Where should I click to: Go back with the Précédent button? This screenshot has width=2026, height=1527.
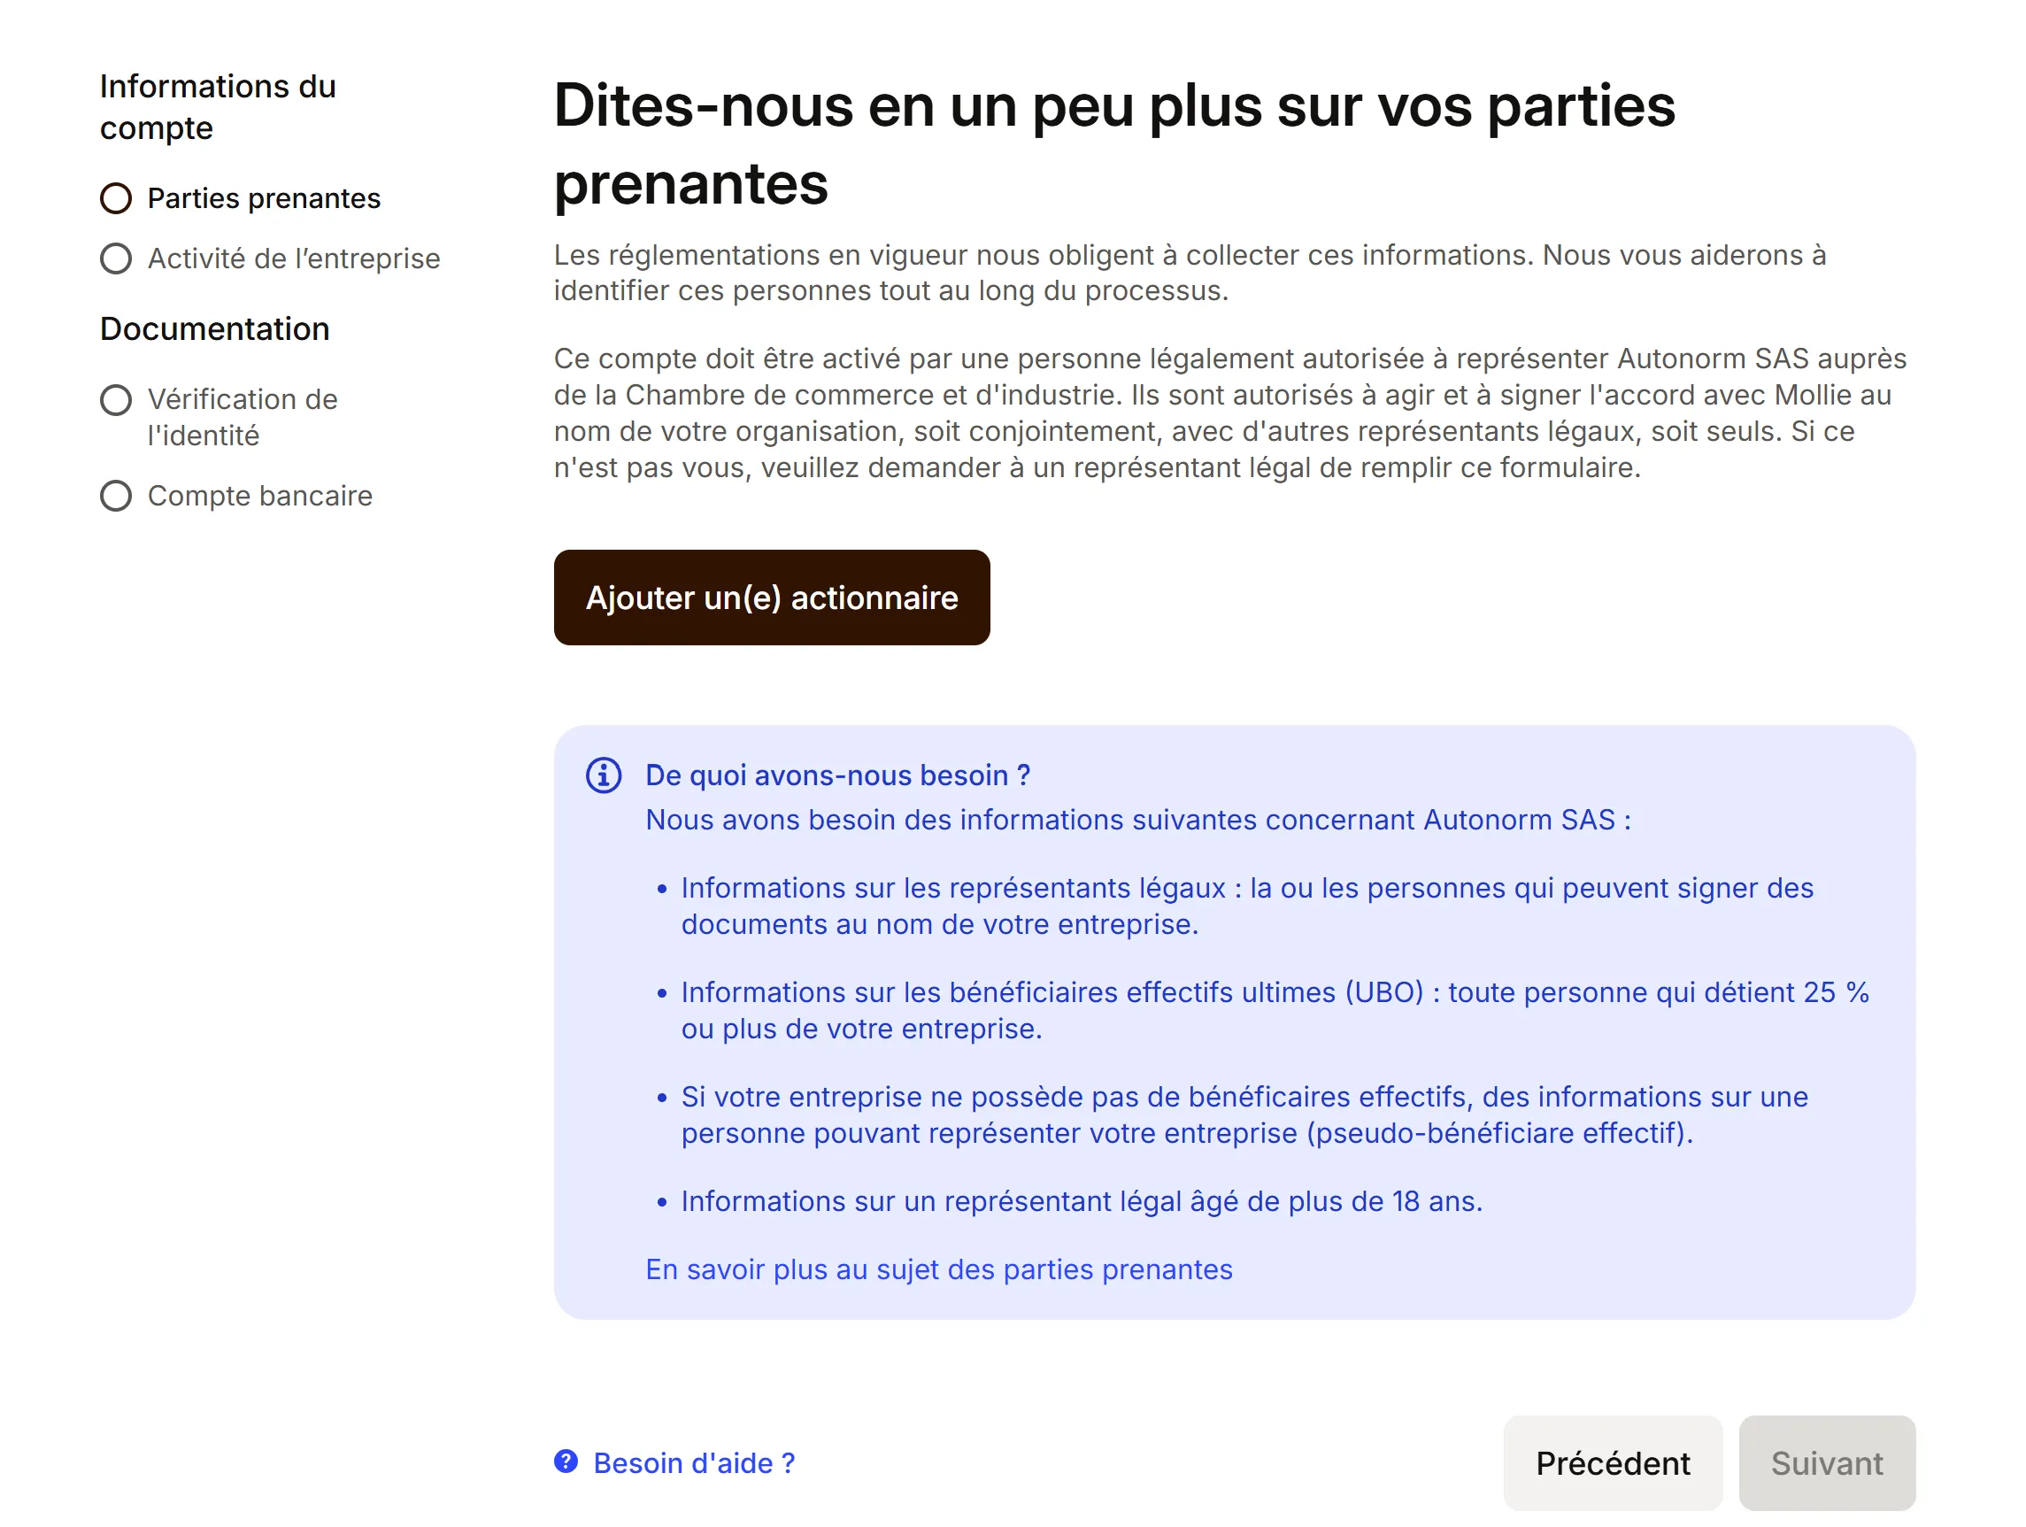(1612, 1463)
